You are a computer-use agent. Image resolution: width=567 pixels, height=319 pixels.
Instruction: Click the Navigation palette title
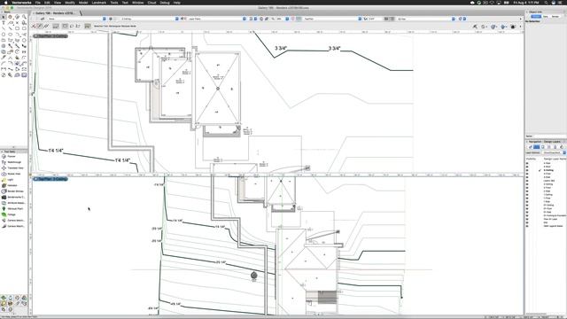pyautogui.click(x=534, y=142)
